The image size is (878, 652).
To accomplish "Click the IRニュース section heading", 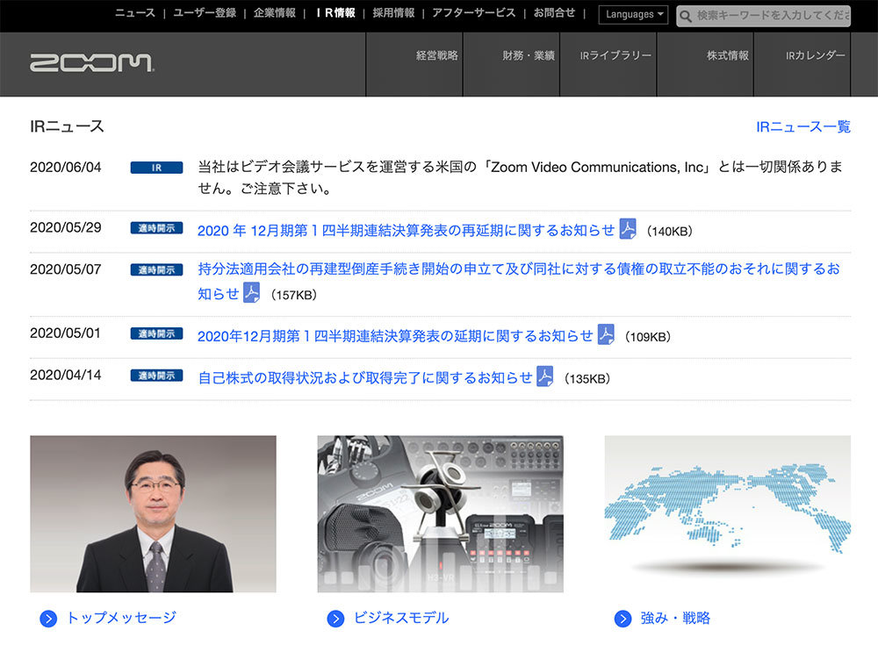I will point(67,126).
